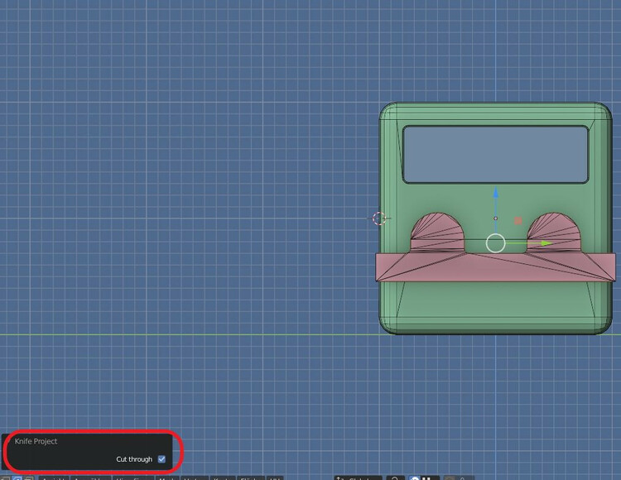Open the Mesh menu in header
The height and width of the screenshot is (480, 621).
(166, 478)
